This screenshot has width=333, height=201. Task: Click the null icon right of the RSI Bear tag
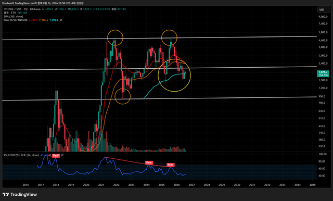62,155
